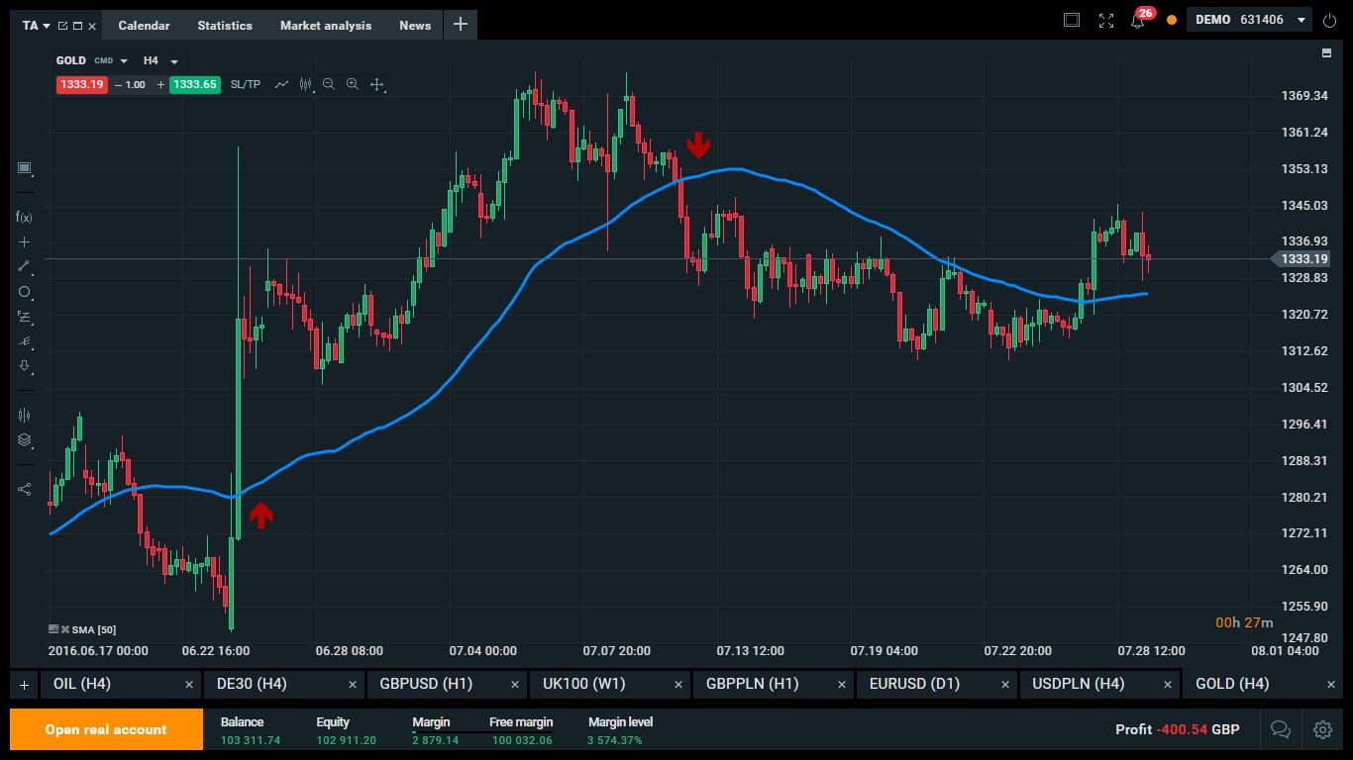
Task: Toggle SL/TP on the order bar
Action: [x=245, y=85]
